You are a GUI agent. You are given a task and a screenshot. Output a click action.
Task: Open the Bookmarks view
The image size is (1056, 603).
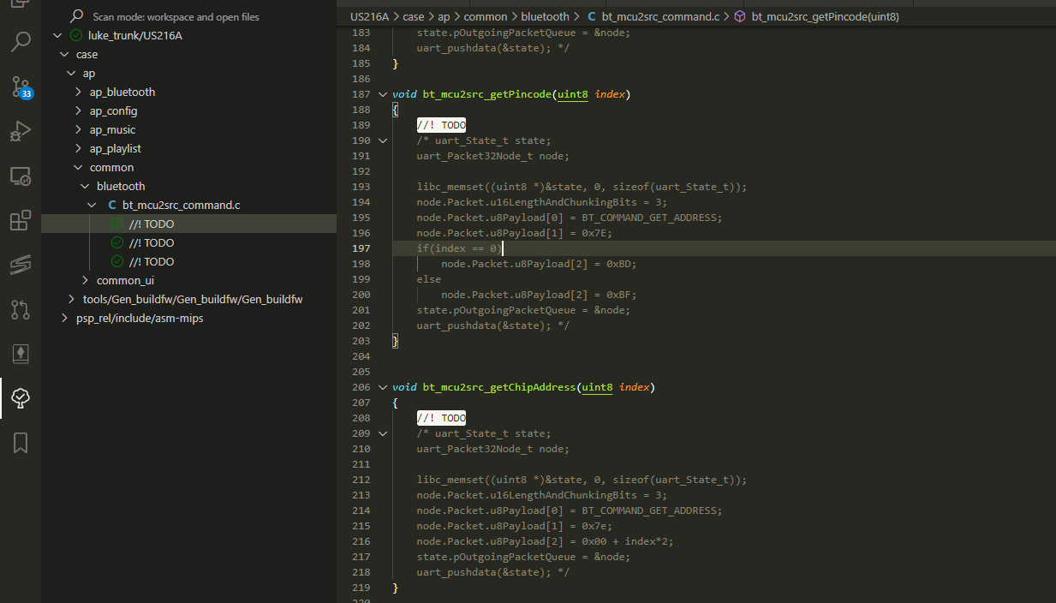click(x=21, y=442)
